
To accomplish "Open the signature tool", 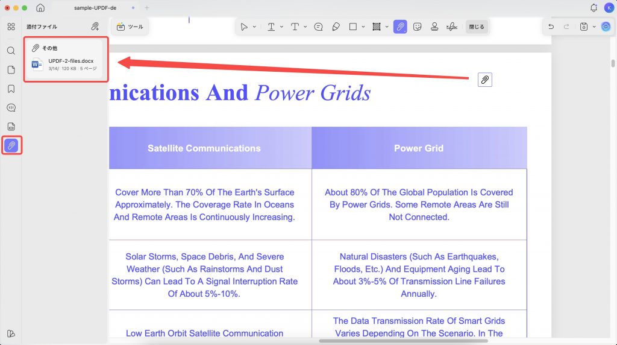I will [x=452, y=27].
